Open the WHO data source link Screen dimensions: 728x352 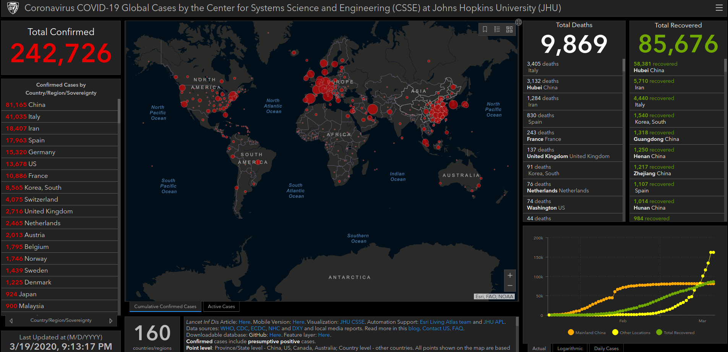227,328
